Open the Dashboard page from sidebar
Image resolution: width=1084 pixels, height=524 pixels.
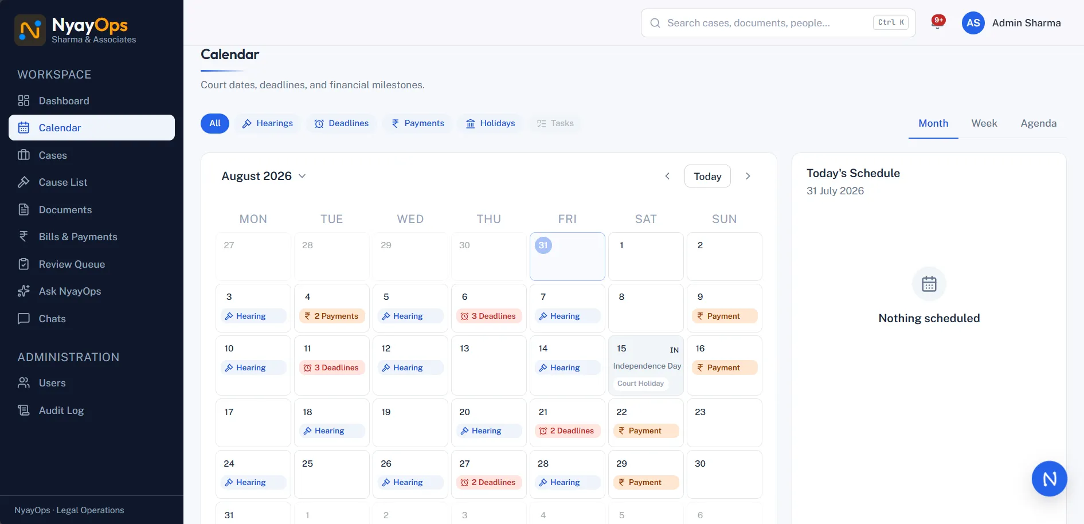(x=92, y=101)
